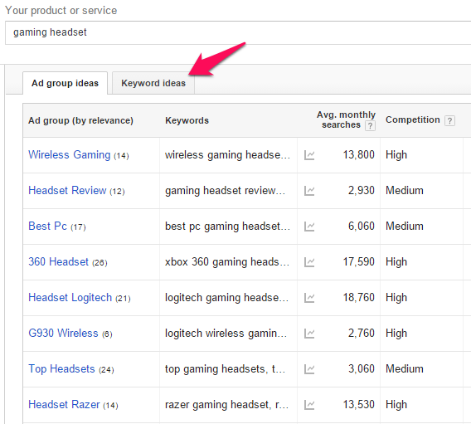The height and width of the screenshot is (424, 471).
Task: Open the 360 Headset ad group
Action: point(58,261)
